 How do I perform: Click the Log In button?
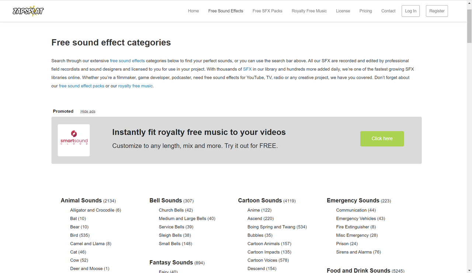point(410,11)
